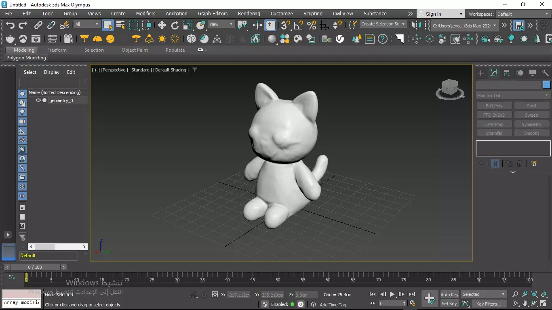Open the Graph Editors menu
The height and width of the screenshot is (310, 552).
(x=213, y=14)
